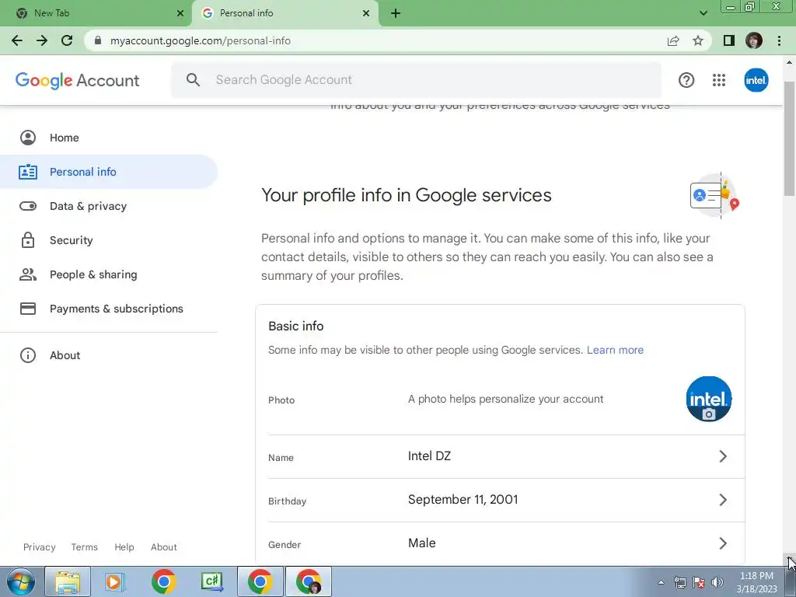Click the scrollbar up arrow
Screen dimensions: 796x597
click(789, 62)
